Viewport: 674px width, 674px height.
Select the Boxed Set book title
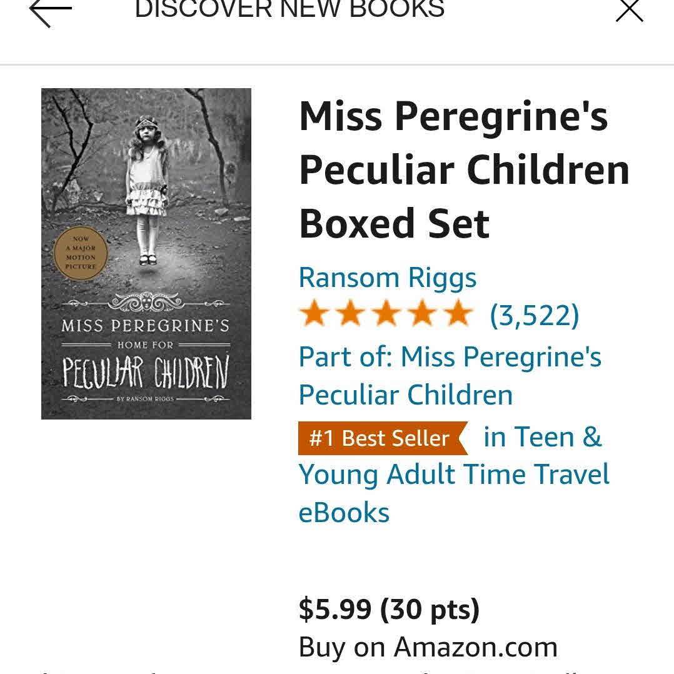(463, 170)
